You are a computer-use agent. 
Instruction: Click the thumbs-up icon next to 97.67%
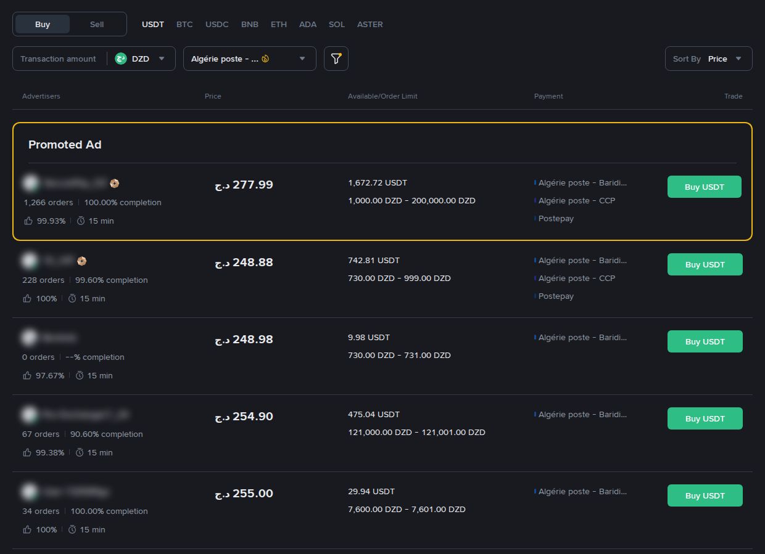coord(27,375)
